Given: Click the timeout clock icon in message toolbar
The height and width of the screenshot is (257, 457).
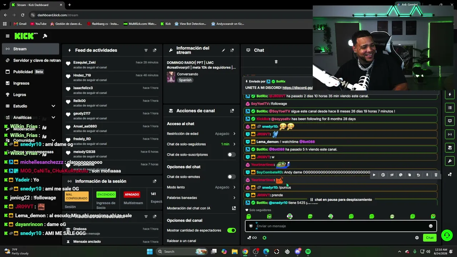Looking at the screenshot, I should pos(383,175).
